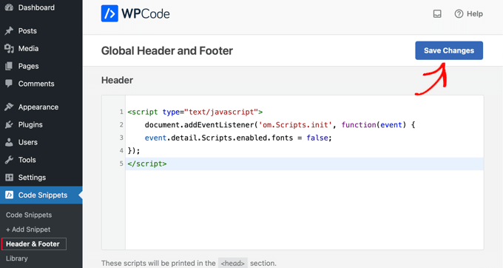Open the Header & Footer submenu item
Viewport: 503px width, 268px height.
point(33,244)
